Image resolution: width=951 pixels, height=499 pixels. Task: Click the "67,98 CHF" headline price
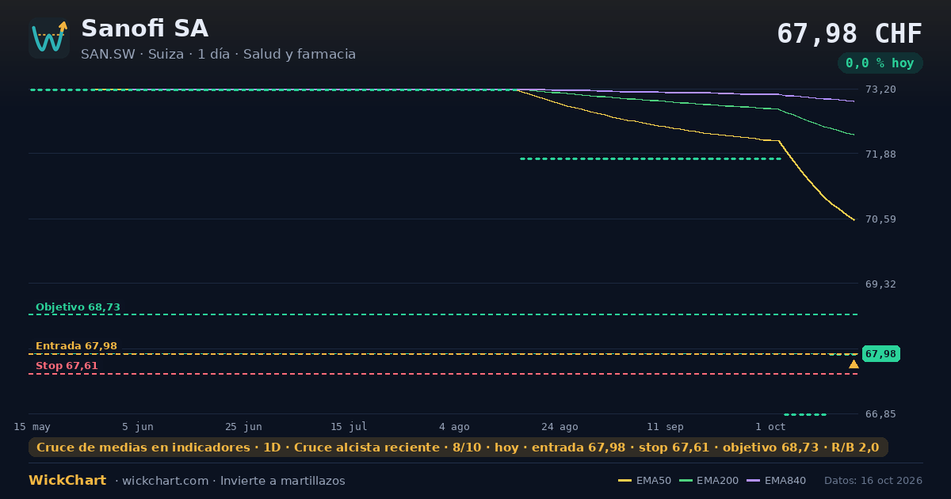850,33
